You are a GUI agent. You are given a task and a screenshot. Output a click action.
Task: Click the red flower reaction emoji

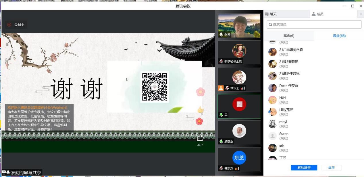tap(199, 121)
